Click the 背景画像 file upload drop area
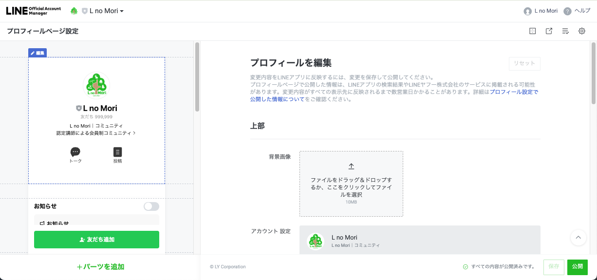597x280 pixels. [x=351, y=184]
